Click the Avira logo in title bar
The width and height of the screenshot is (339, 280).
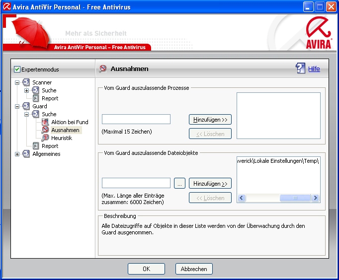point(6,6)
